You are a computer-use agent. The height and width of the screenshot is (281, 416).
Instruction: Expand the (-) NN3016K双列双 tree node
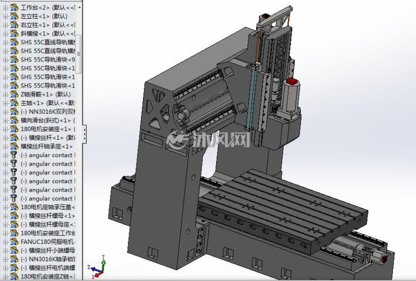[x=5, y=112]
